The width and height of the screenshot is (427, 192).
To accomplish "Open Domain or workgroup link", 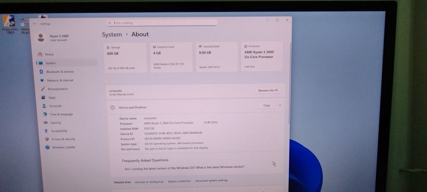I will coord(149,182).
